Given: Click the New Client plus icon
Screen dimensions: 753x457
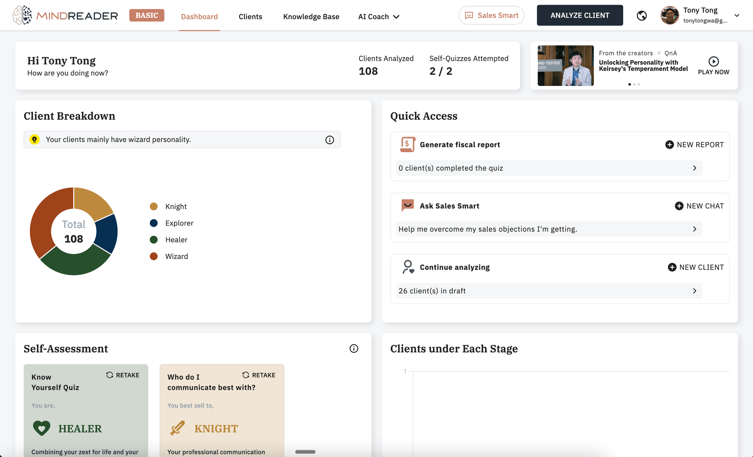Looking at the screenshot, I should 672,267.
